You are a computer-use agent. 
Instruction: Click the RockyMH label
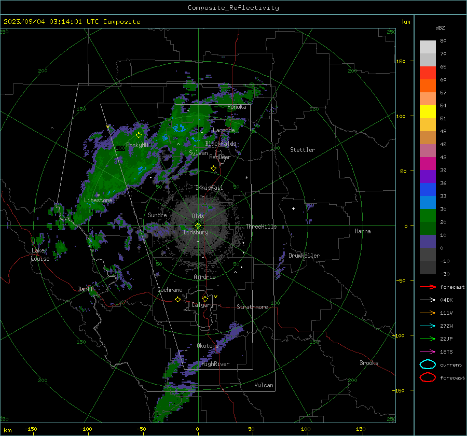(137, 145)
